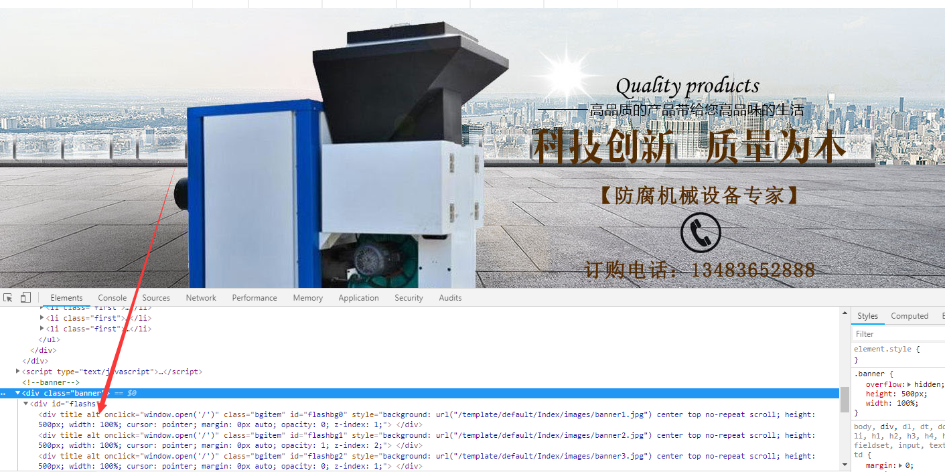The height and width of the screenshot is (472, 945).
Task: Open the Network tab
Action: coord(201,298)
